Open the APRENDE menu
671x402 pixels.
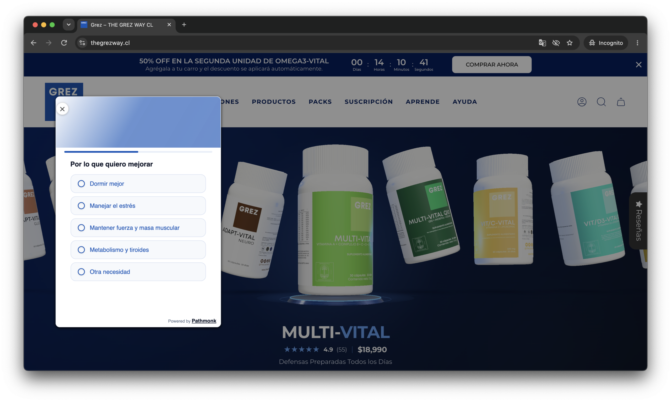(x=423, y=102)
